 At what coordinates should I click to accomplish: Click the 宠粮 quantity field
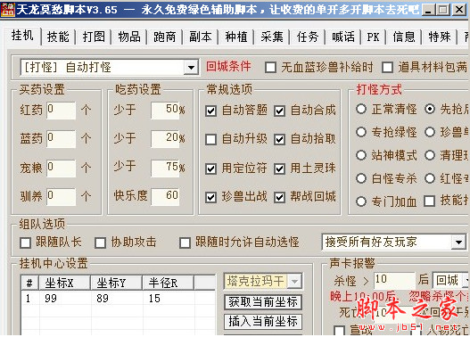[62, 168]
